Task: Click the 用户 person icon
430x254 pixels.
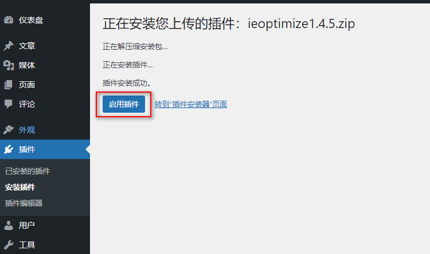Action: pyautogui.click(x=9, y=225)
